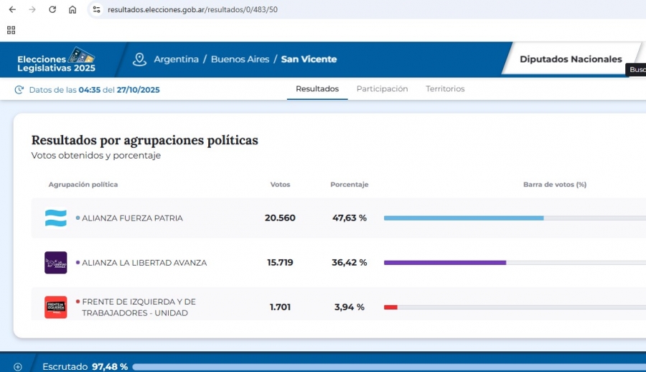Open the Territorios tab
Screen dimensions: 646x372
click(445, 89)
